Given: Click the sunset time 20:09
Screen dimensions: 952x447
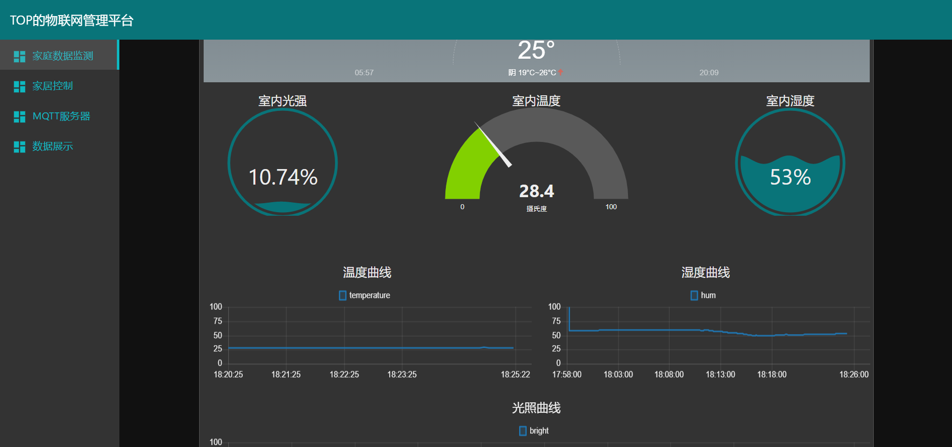Looking at the screenshot, I should (709, 73).
